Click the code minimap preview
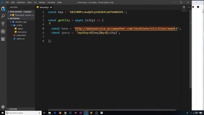204x115 pixels. pos(186,11)
